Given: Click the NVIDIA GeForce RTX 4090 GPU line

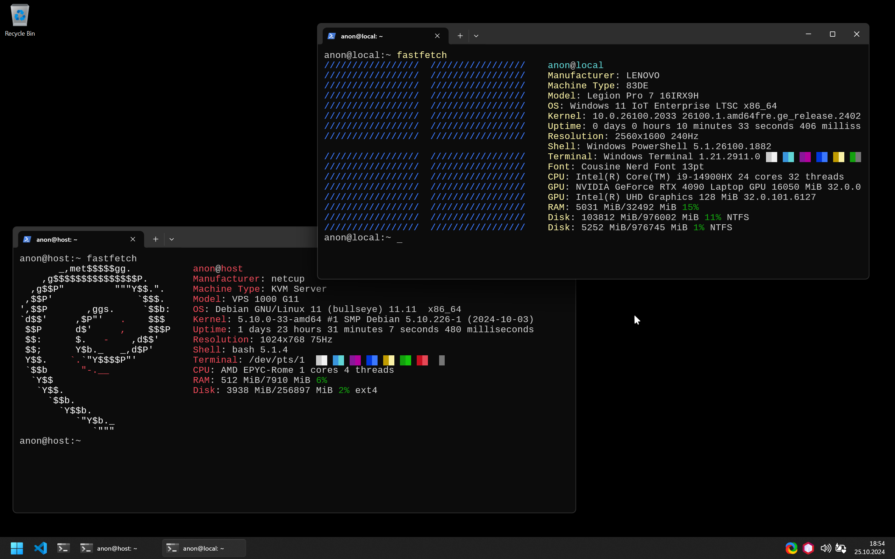Looking at the screenshot, I should coord(704,187).
